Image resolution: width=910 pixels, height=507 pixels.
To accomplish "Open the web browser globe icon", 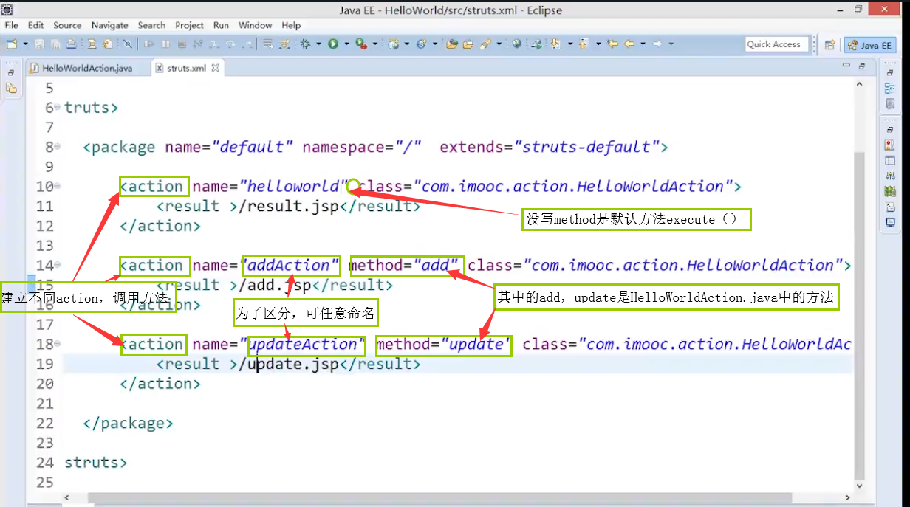I will pos(516,44).
